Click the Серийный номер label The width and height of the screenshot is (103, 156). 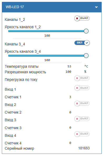point(19,148)
